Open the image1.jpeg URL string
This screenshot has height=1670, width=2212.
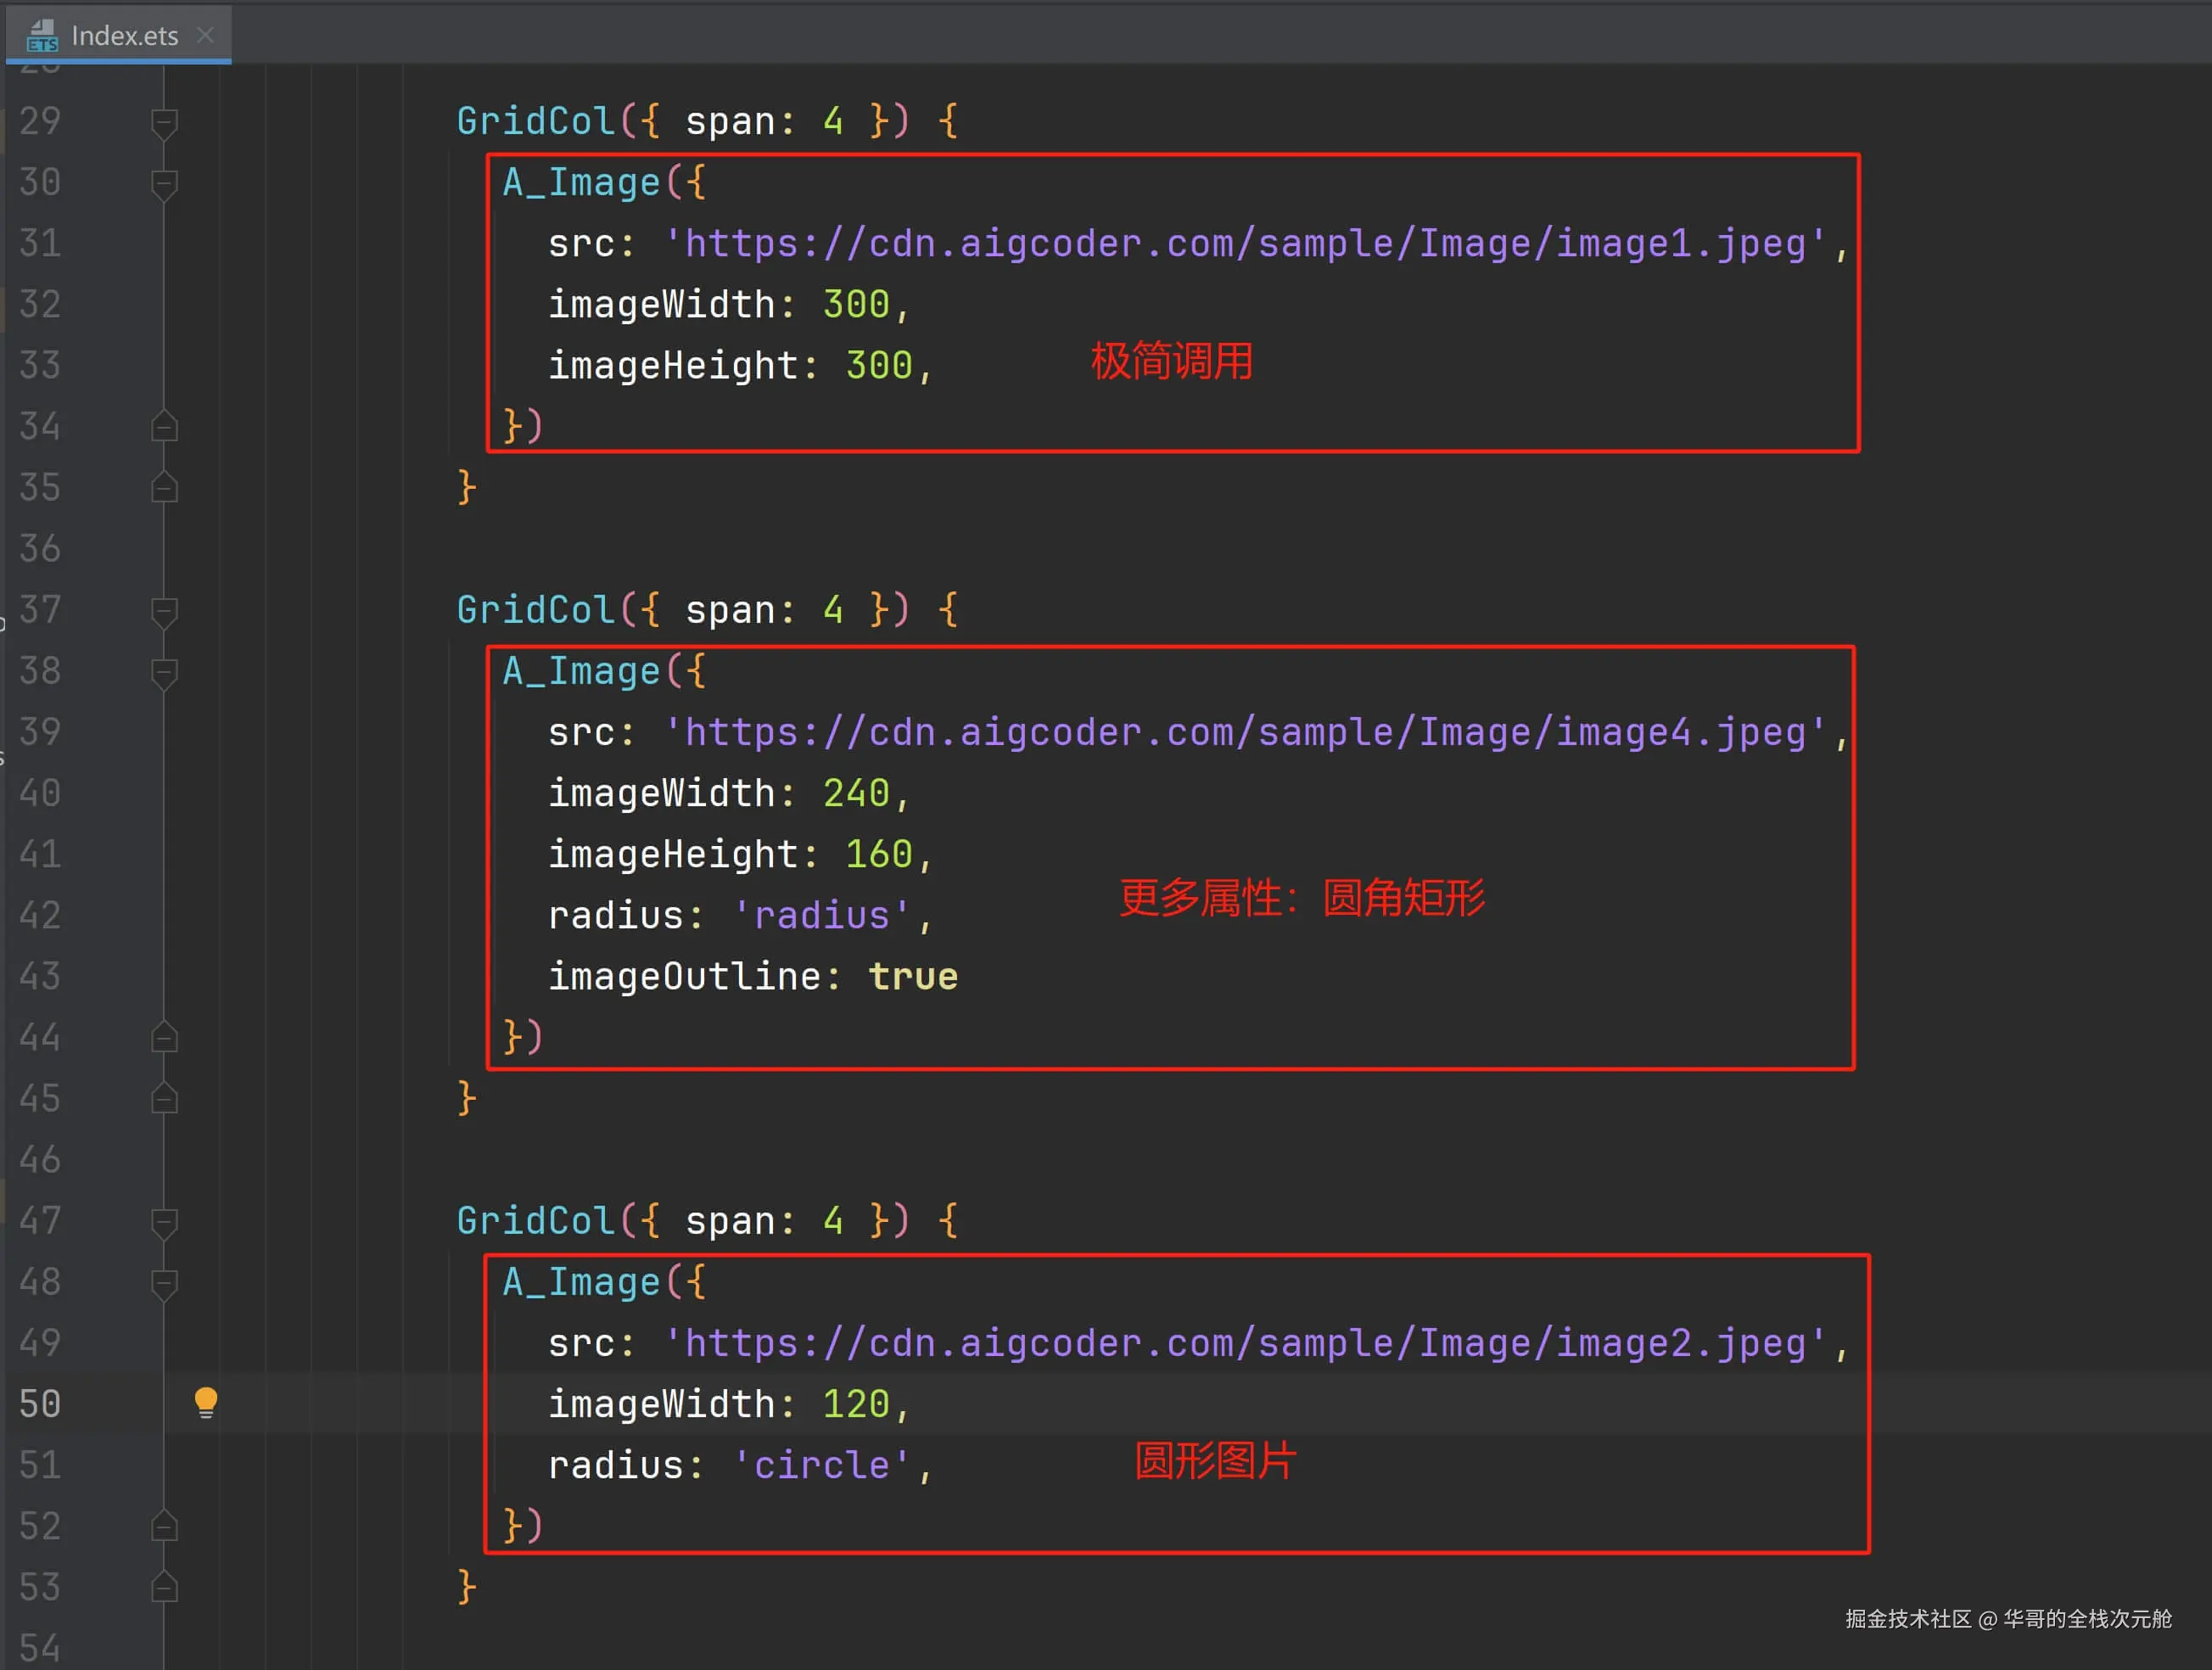pos(1244,244)
